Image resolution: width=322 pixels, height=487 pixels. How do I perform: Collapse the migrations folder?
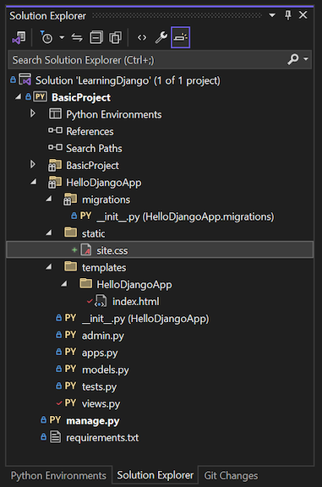[x=49, y=199]
